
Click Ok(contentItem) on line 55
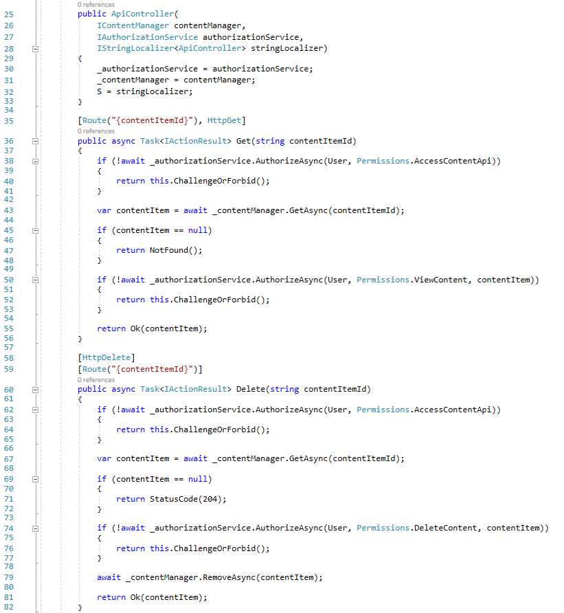[166, 328]
